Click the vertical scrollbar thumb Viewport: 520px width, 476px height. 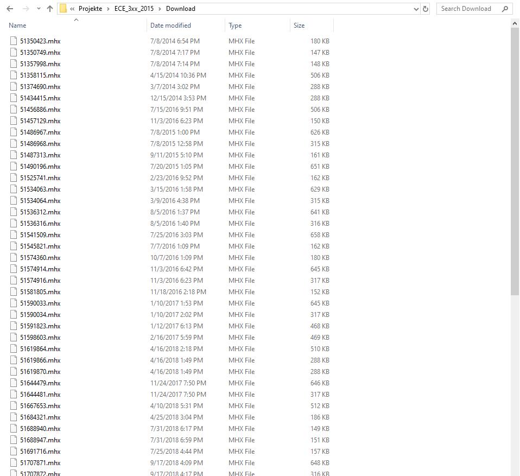pos(515,162)
